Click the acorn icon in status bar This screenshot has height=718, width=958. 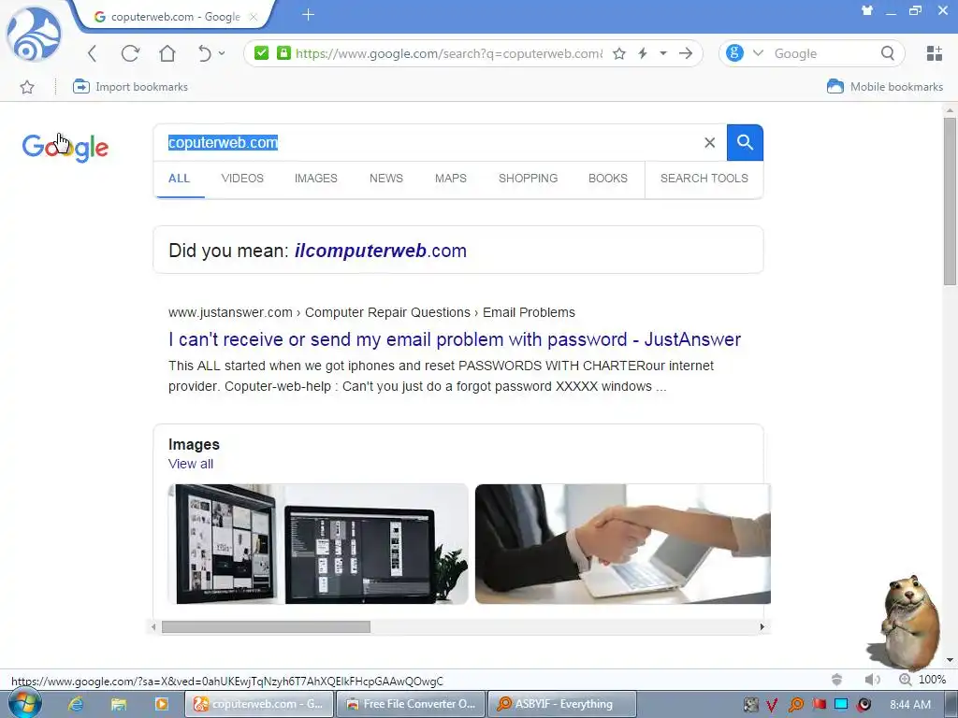[837, 680]
